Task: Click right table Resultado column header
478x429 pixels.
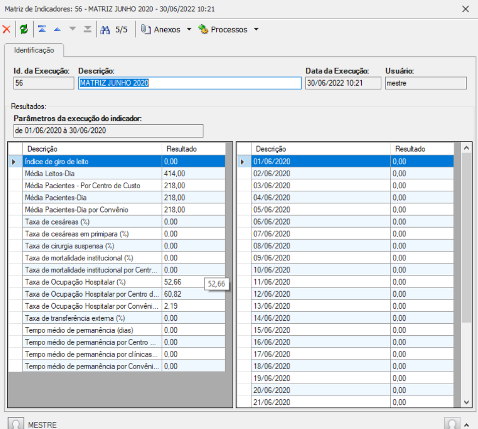Action: click(422, 149)
